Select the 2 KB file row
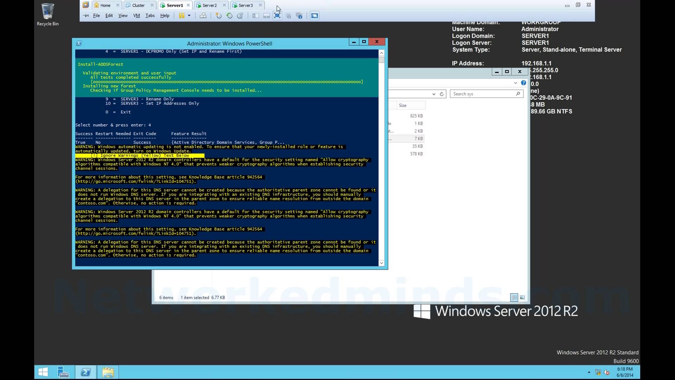 tap(407, 131)
